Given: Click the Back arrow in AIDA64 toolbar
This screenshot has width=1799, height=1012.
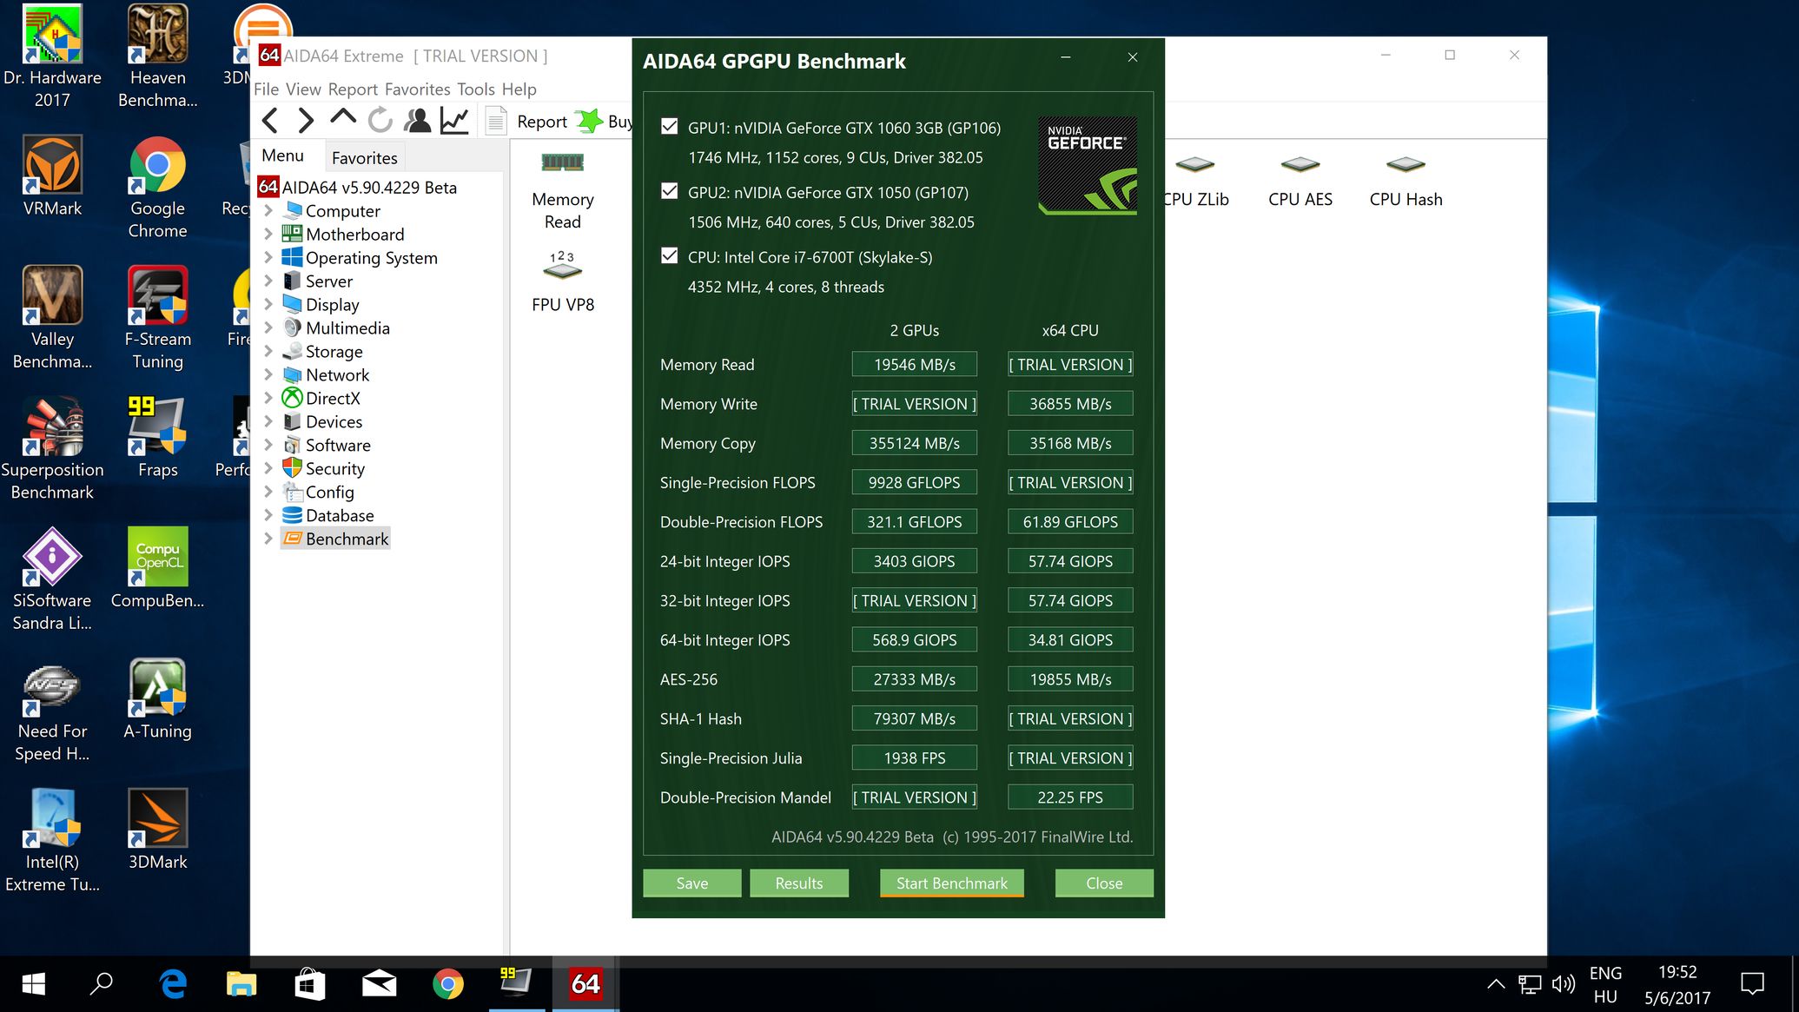Looking at the screenshot, I should pos(270,121).
